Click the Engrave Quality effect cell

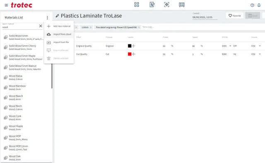point(84,46)
